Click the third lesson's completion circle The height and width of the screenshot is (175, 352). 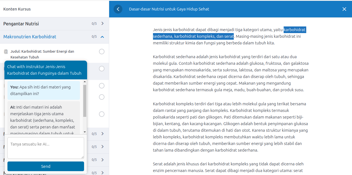click(x=102, y=86)
